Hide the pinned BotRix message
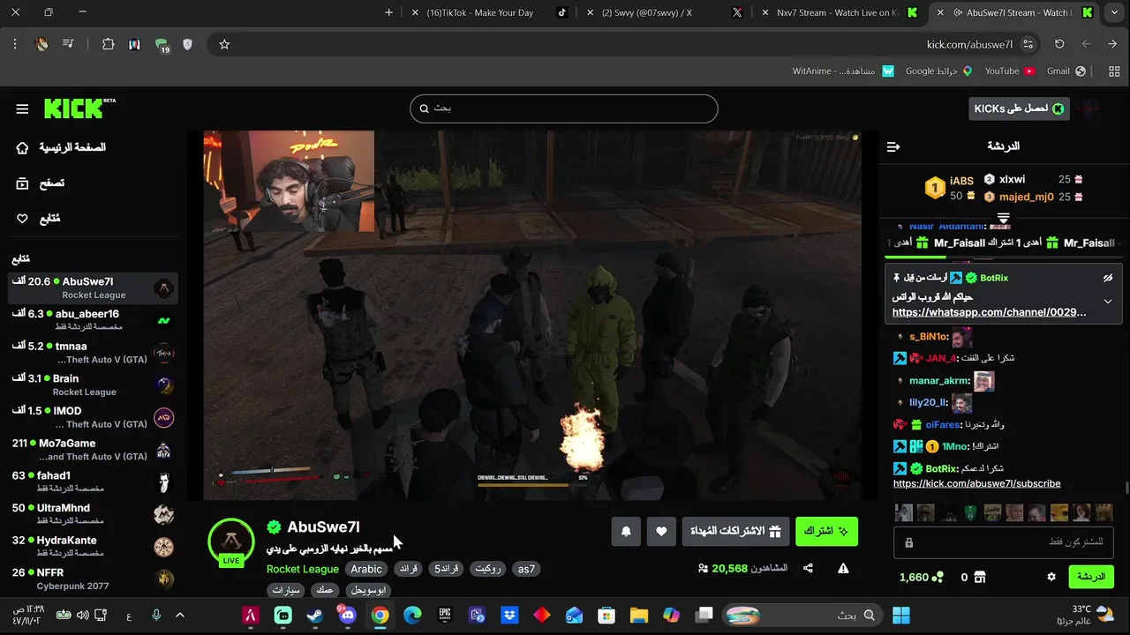 [1108, 278]
